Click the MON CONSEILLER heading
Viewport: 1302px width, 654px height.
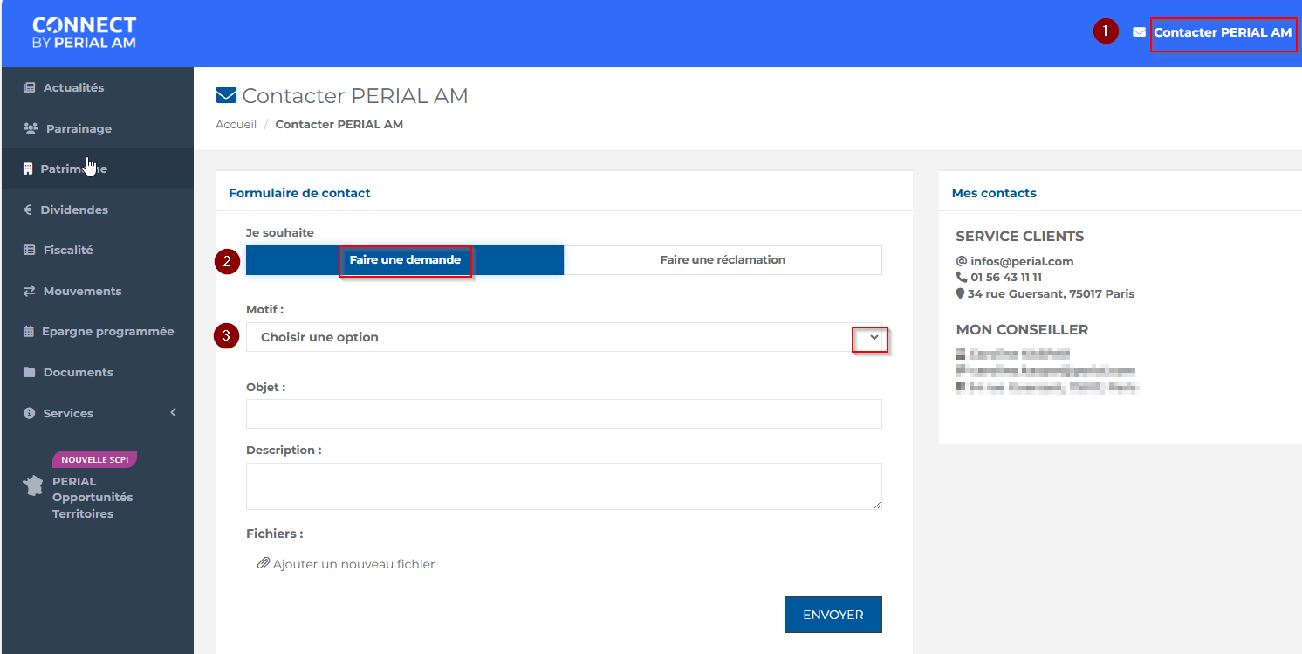coord(1022,329)
